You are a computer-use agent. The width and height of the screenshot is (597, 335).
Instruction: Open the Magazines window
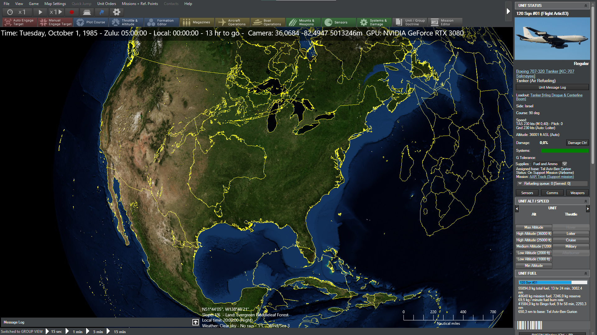(197, 22)
